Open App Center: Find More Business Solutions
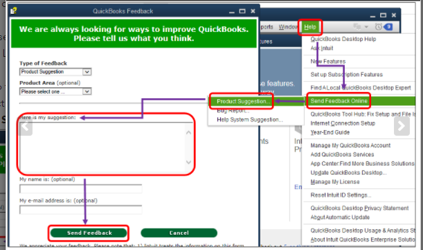 point(362,163)
